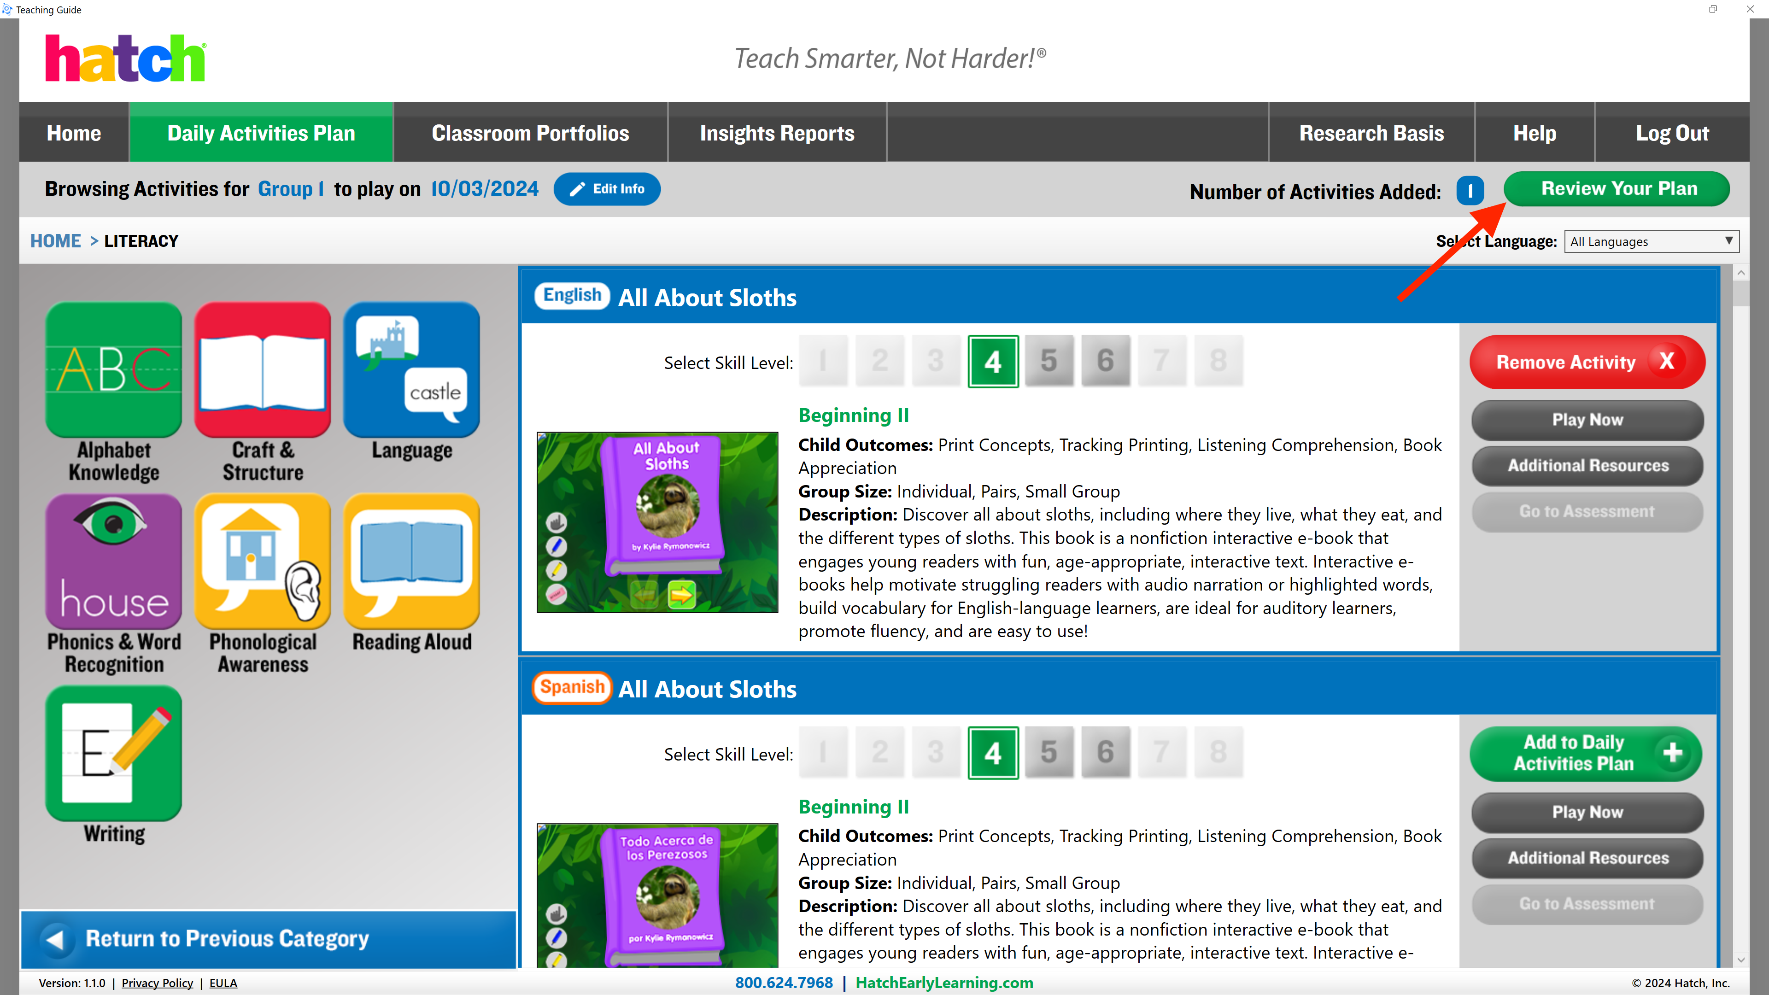This screenshot has height=995, width=1769.
Task: Open the Reading Aloud category icon
Action: coord(411,561)
